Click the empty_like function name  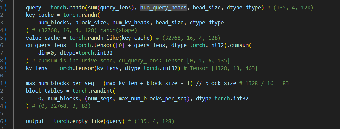tap(88, 121)
